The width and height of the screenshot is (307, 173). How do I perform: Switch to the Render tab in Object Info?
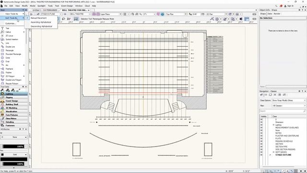click(x=277, y=14)
